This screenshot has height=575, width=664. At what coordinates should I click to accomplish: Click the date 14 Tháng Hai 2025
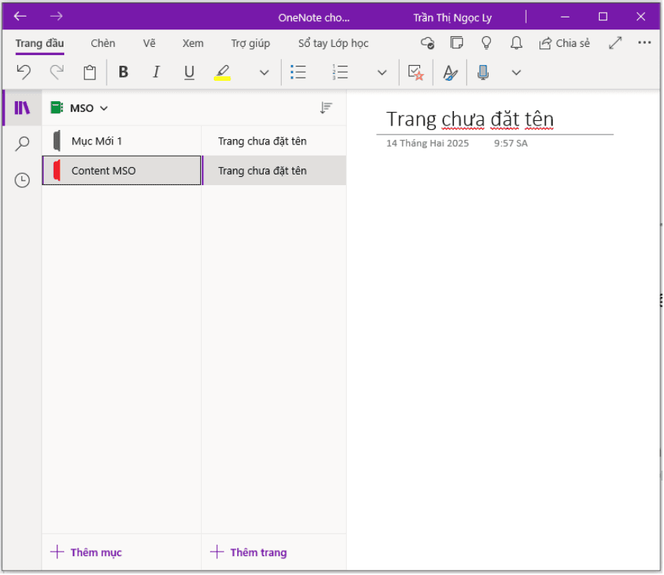click(428, 144)
